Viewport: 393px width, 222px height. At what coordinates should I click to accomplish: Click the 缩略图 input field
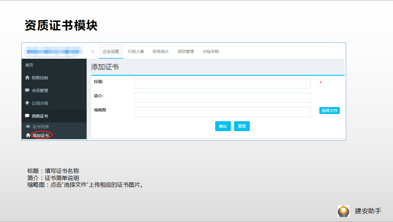tap(222, 112)
